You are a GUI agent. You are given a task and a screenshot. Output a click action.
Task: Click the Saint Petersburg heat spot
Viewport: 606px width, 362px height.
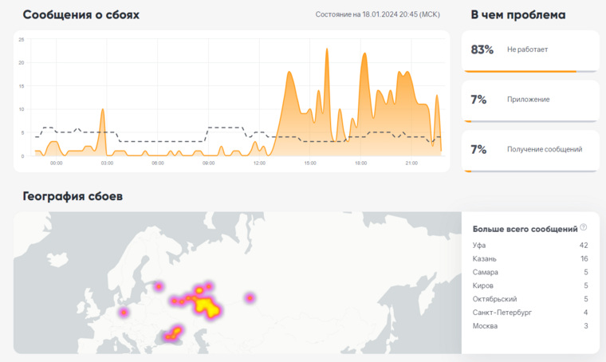click(x=159, y=286)
